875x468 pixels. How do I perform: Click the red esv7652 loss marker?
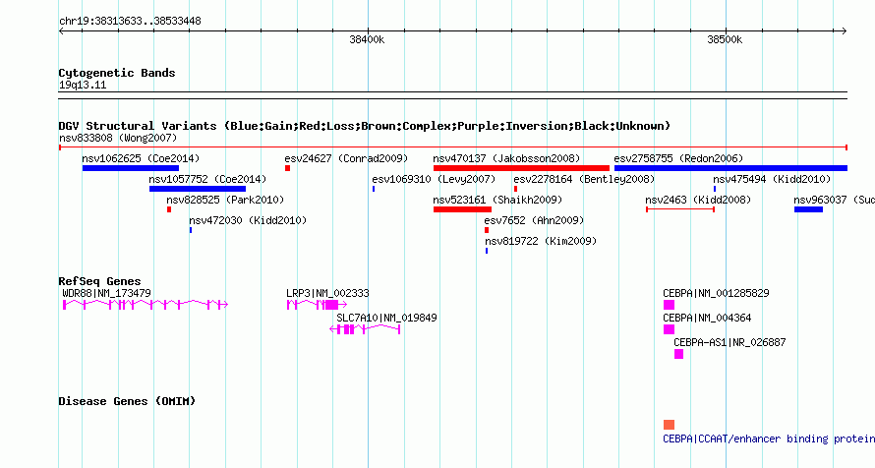(x=487, y=230)
